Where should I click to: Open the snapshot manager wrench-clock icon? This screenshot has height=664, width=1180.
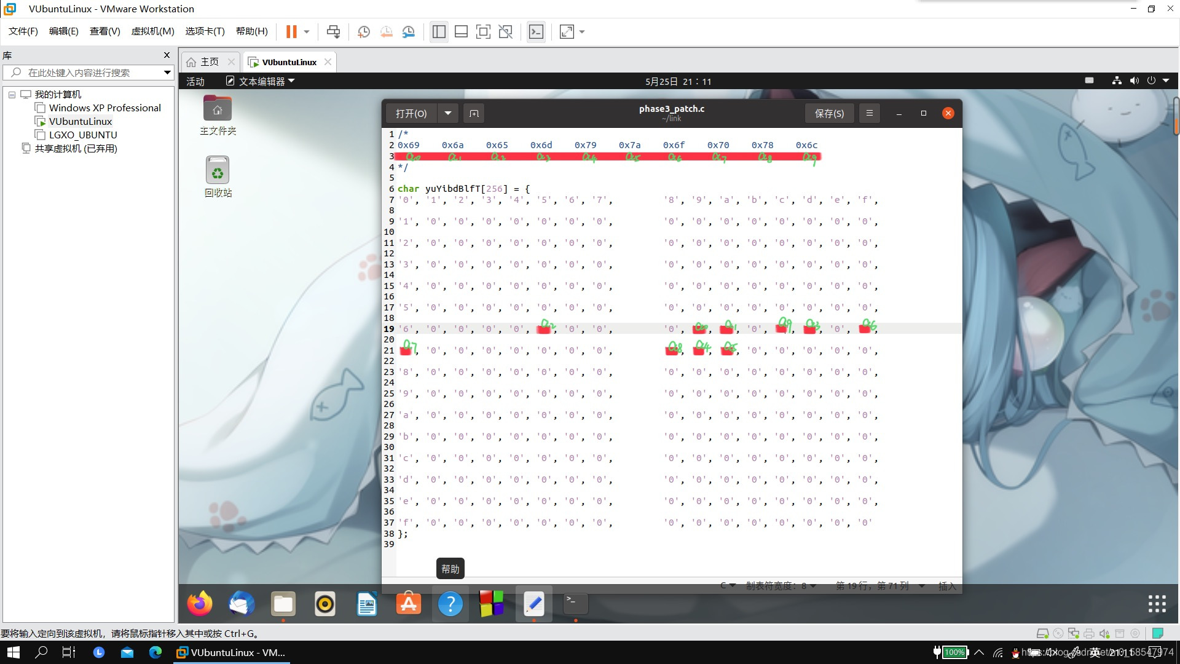[409, 31]
